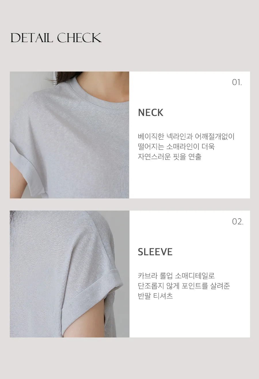Click the text line starting 베이직한 넥라인과

(x=186, y=136)
